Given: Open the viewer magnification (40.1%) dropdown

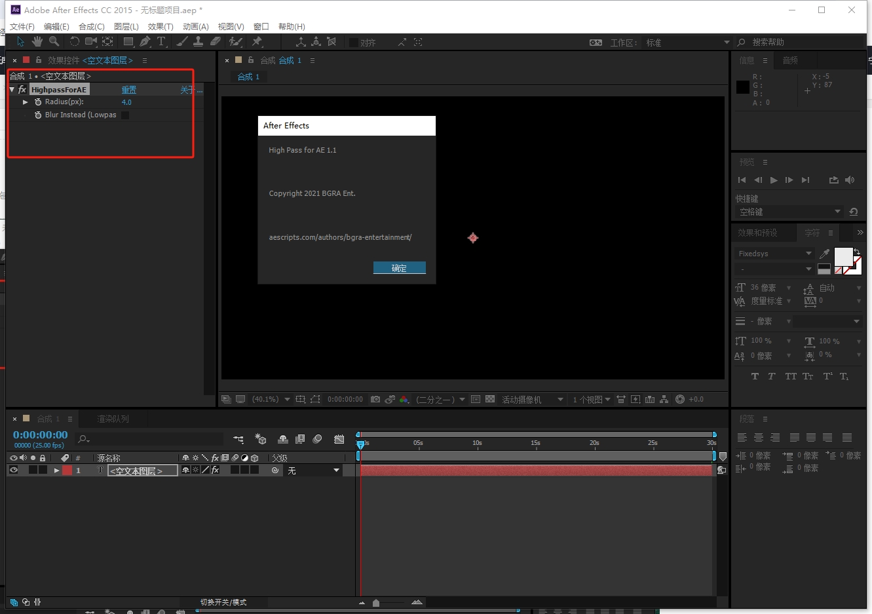Looking at the screenshot, I should coord(271,399).
